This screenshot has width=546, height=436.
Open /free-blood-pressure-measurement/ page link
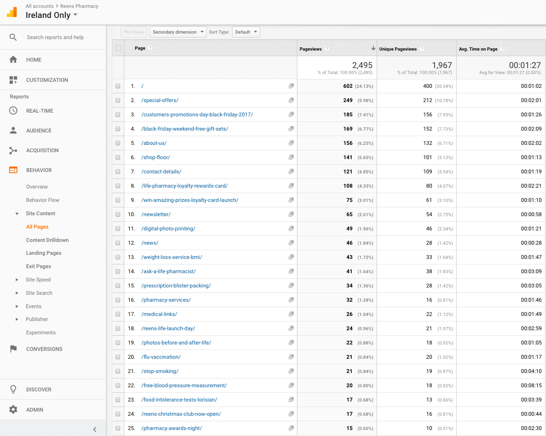coord(184,385)
